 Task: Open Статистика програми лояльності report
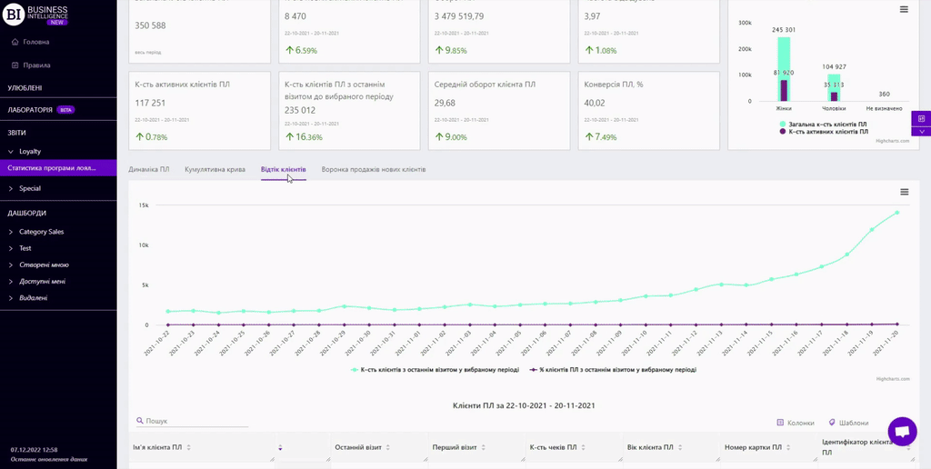[52, 168]
